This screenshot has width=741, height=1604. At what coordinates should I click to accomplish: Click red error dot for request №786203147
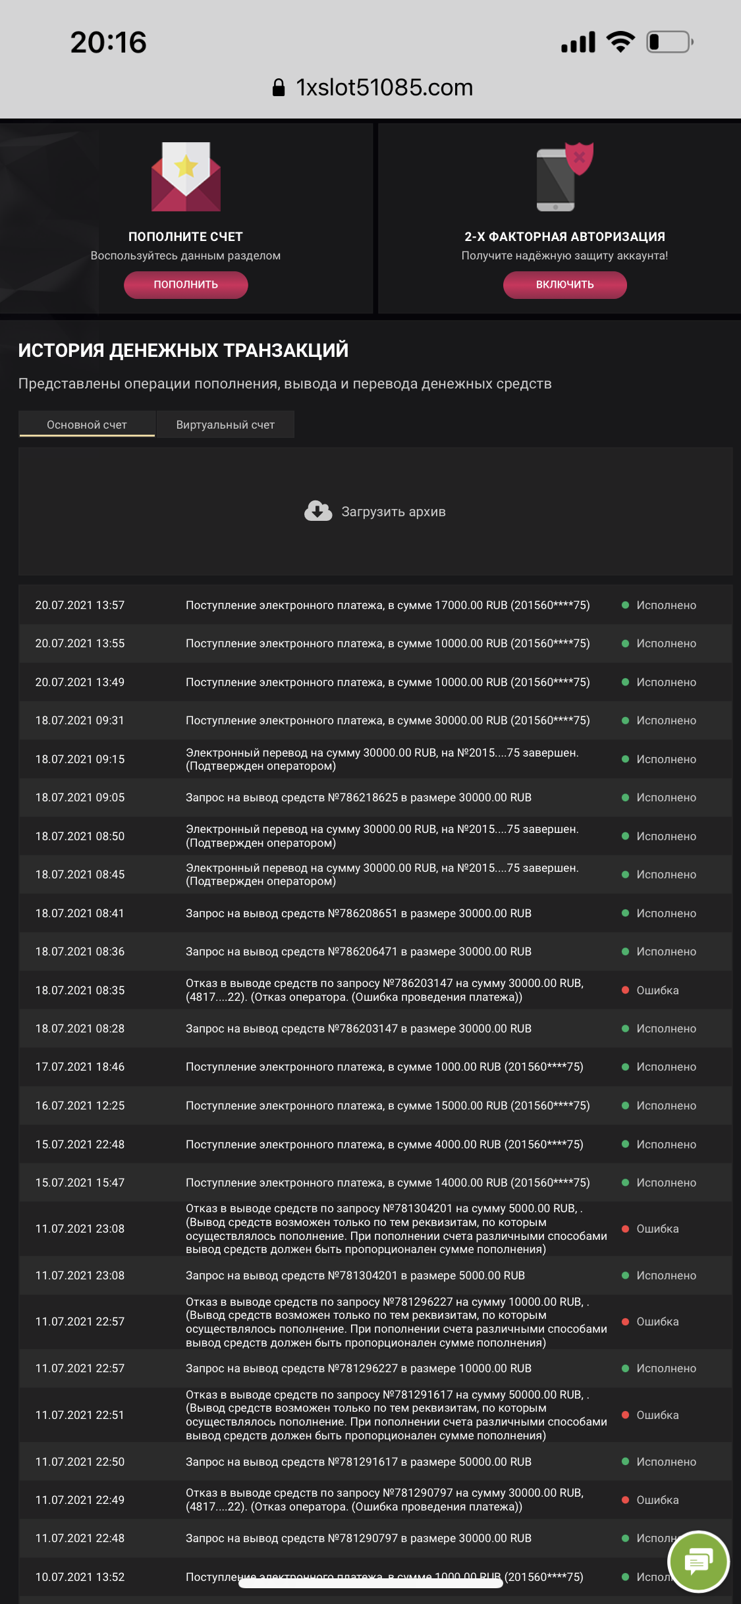click(625, 990)
